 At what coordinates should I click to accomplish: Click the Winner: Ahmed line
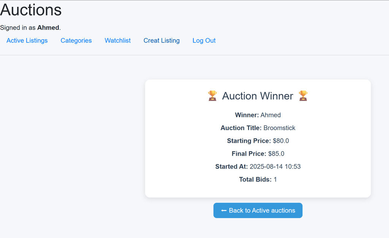258,115
